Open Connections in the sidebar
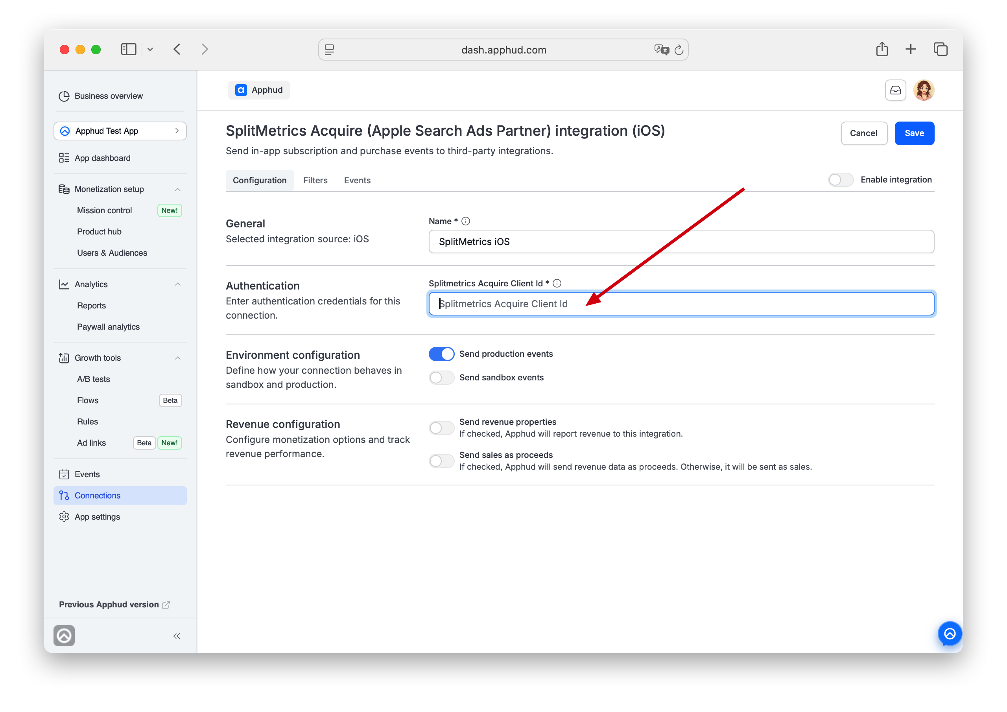1007x712 pixels. click(120, 495)
